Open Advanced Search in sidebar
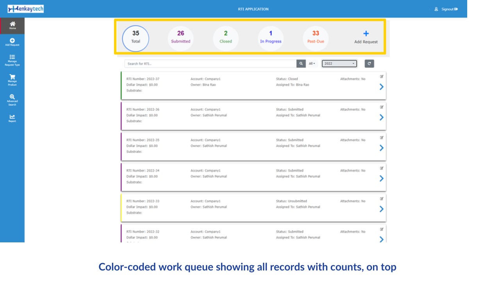 tap(12, 100)
